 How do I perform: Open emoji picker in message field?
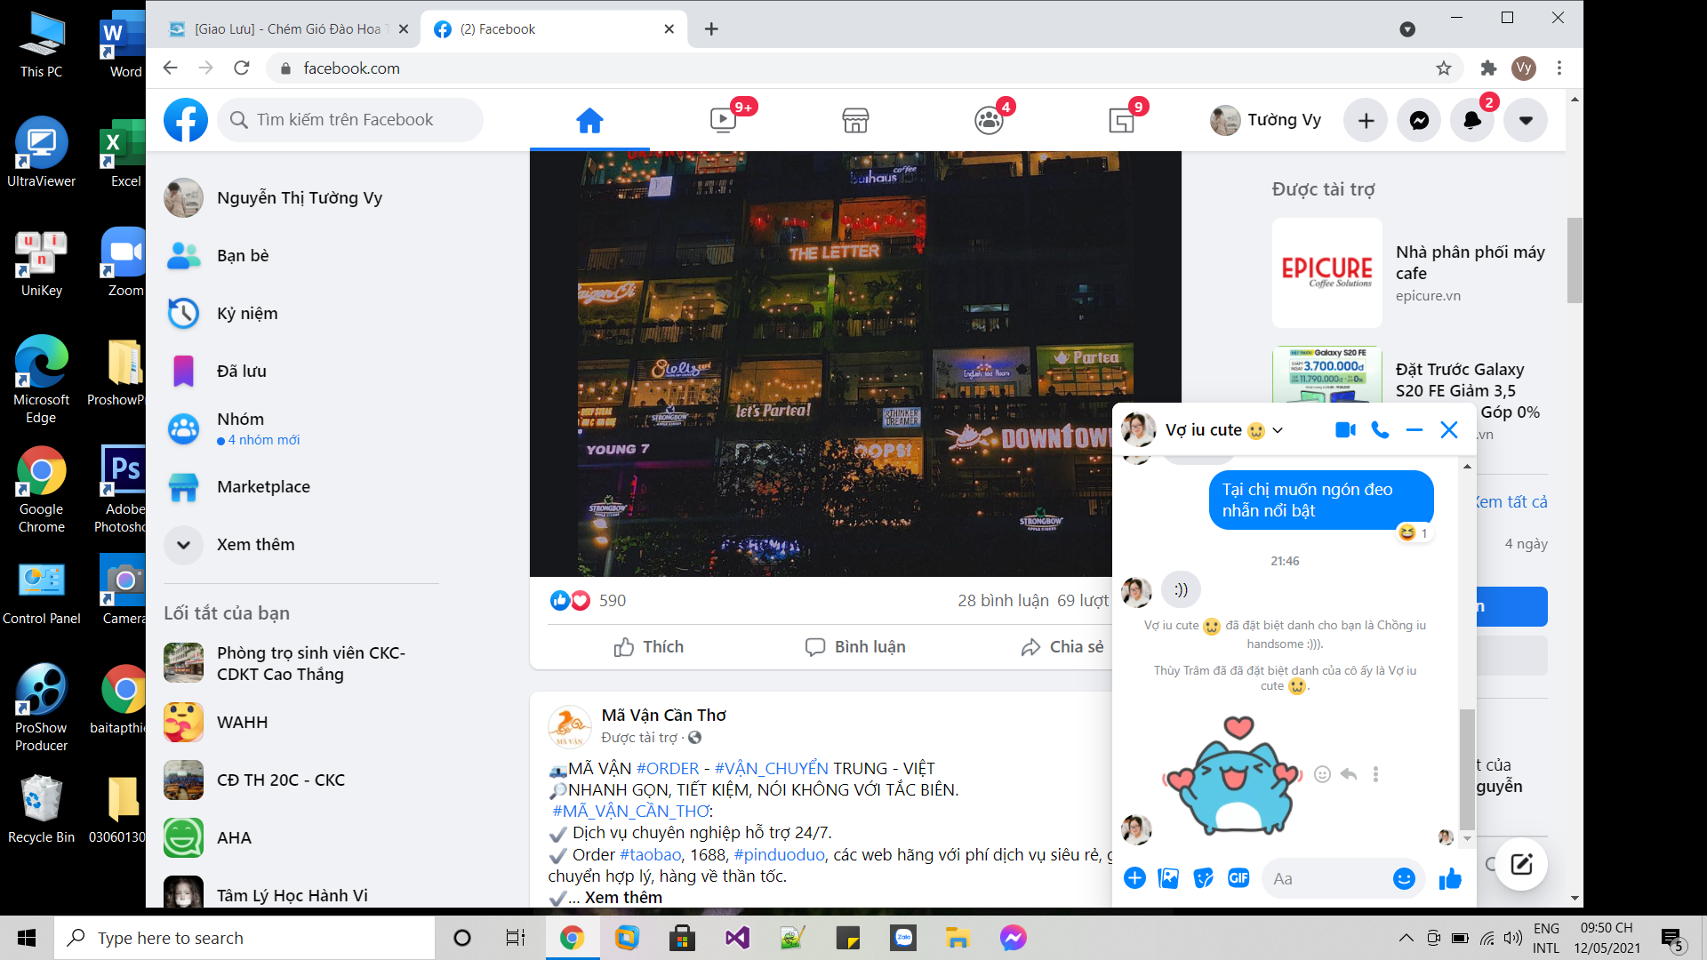click(1403, 878)
